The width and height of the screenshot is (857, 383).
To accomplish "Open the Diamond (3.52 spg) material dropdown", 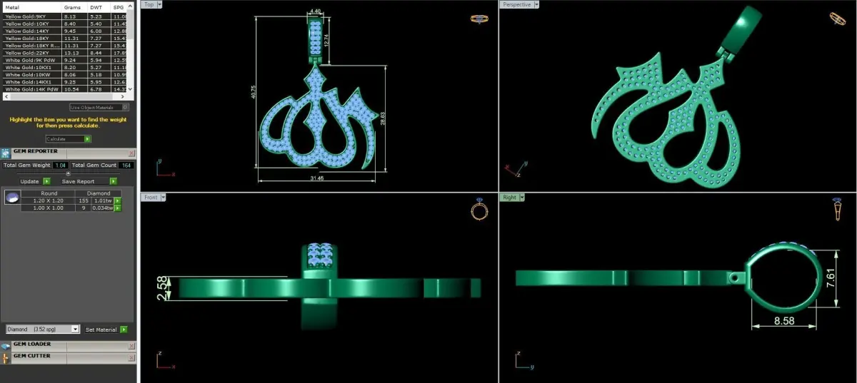I will coord(75,330).
